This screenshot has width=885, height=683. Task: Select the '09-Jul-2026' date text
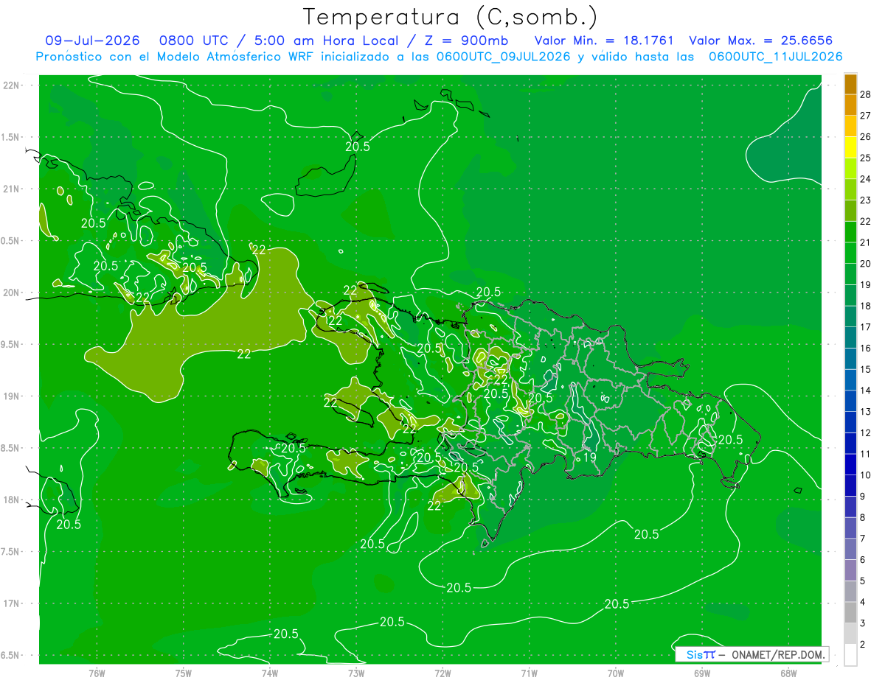(x=92, y=41)
